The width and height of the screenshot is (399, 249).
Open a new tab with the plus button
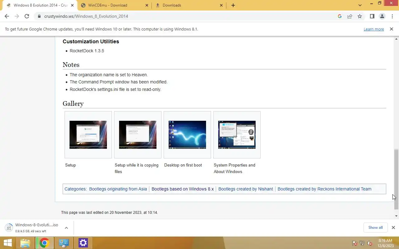coord(233,5)
